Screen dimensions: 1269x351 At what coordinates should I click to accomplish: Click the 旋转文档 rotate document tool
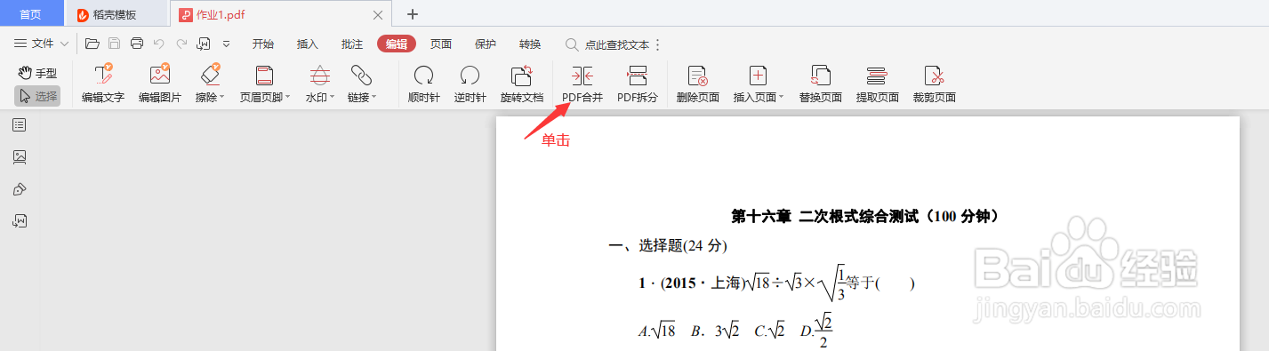coord(521,84)
